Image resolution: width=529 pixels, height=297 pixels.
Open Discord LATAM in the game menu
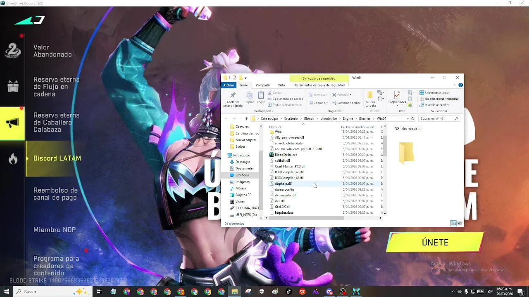(x=57, y=158)
